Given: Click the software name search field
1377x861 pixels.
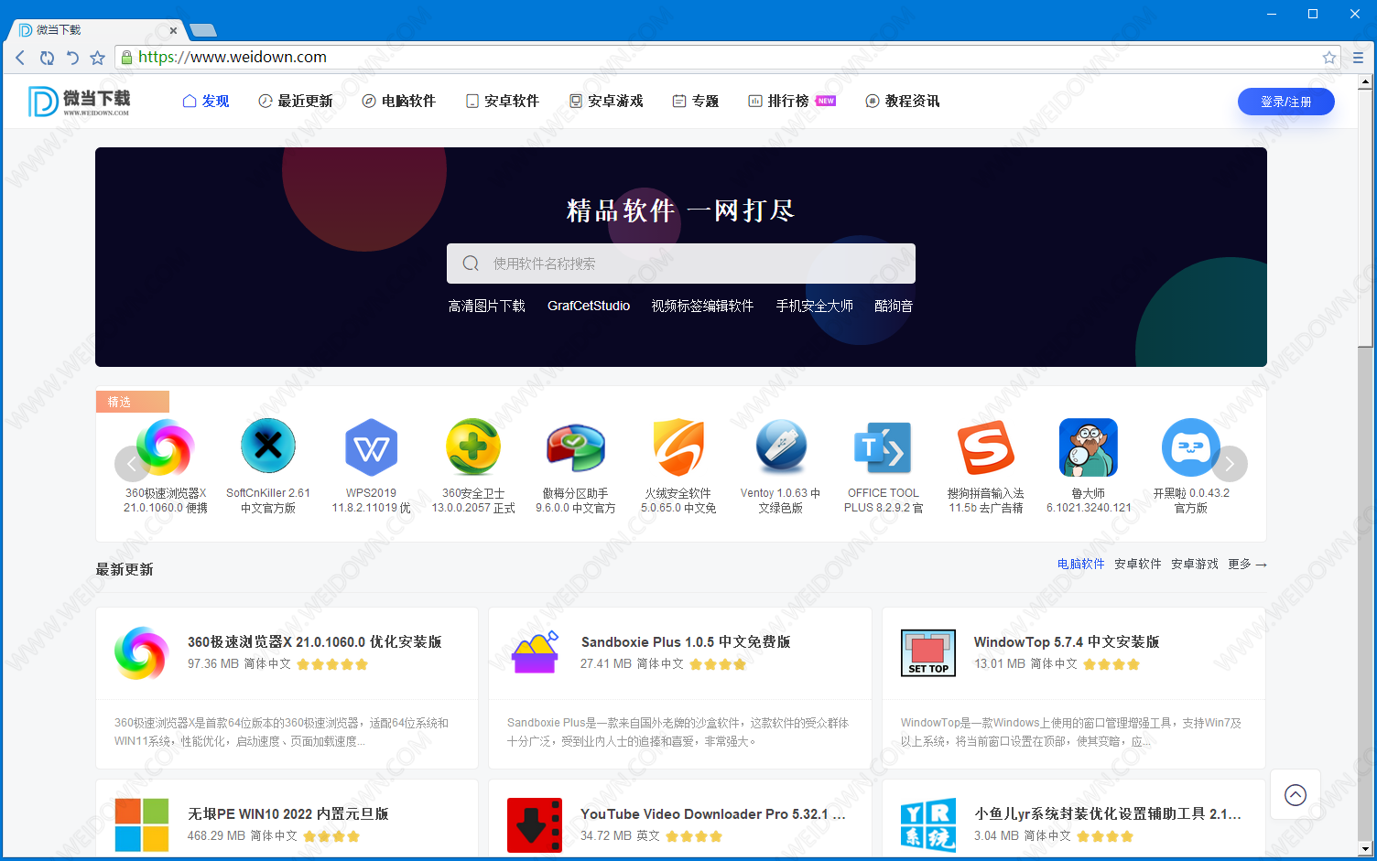Looking at the screenshot, I should (681, 264).
